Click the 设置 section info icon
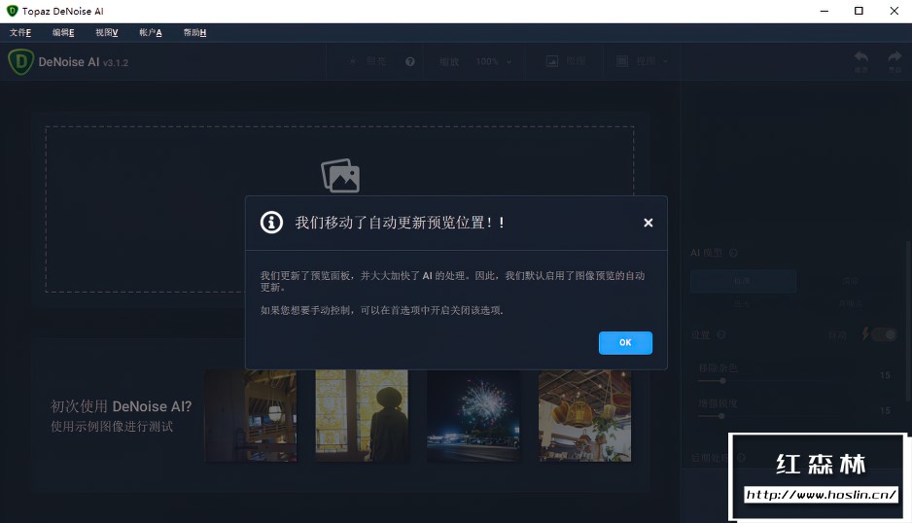The image size is (912, 523). click(721, 334)
